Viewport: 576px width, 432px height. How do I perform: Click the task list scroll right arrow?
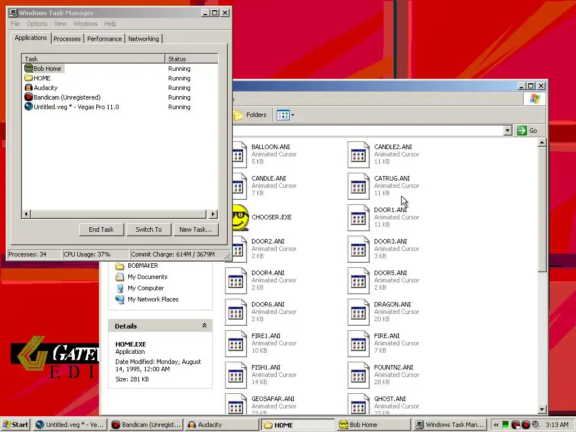[x=213, y=214]
